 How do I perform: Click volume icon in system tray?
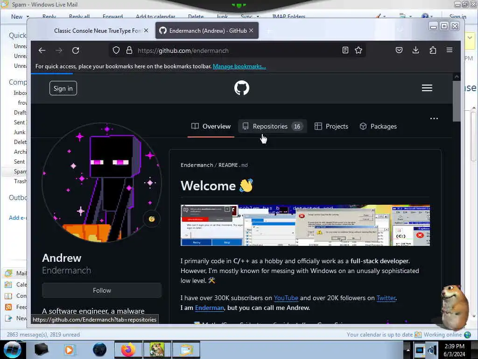tap(432, 350)
